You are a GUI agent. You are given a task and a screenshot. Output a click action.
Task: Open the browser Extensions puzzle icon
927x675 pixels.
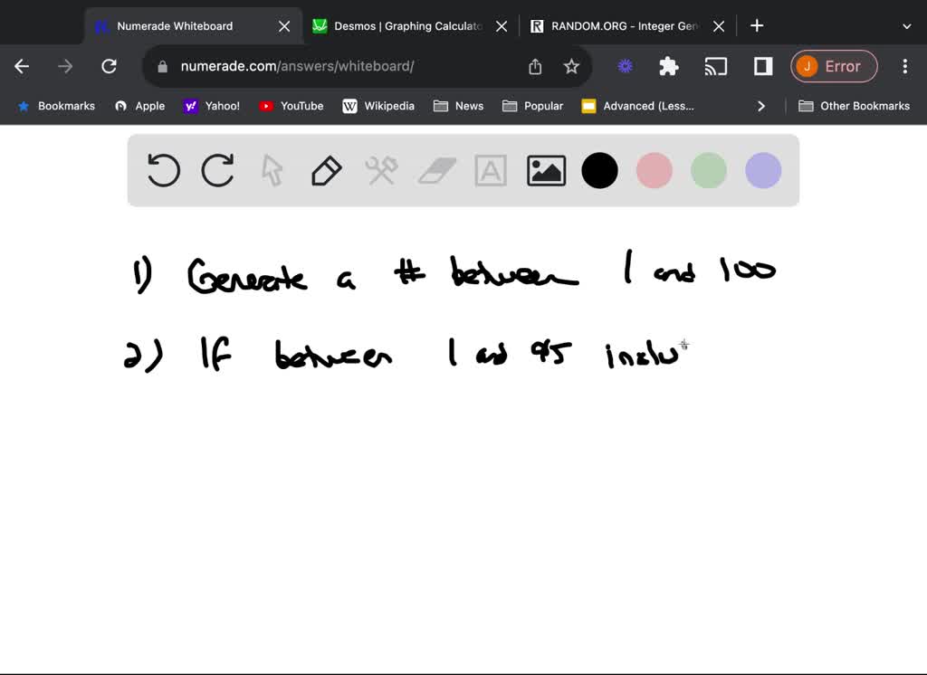pos(667,66)
